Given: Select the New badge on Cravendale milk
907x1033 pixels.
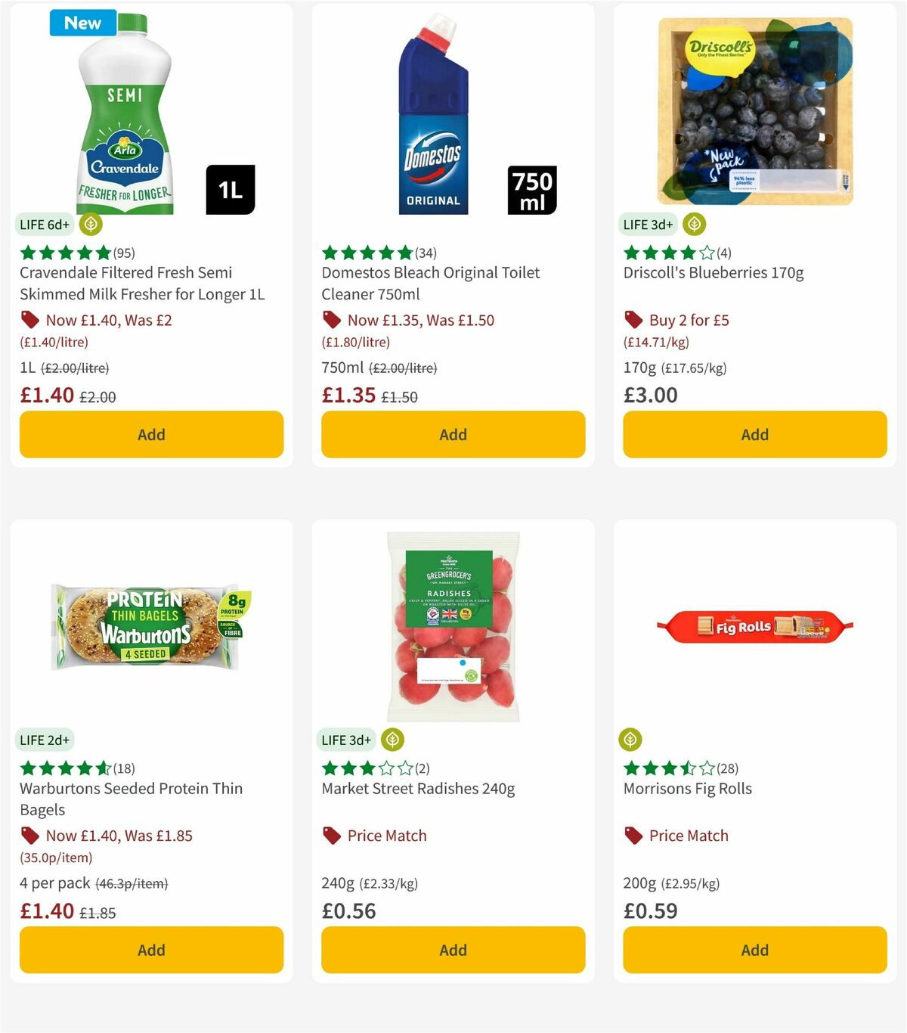Looking at the screenshot, I should pyautogui.click(x=82, y=23).
